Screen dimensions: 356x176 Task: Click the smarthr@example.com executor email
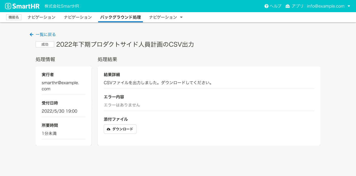[60, 86]
